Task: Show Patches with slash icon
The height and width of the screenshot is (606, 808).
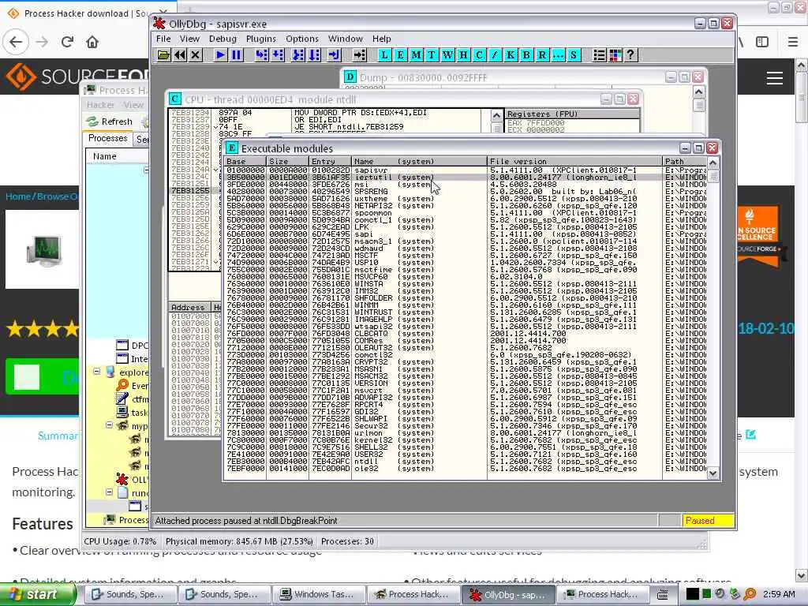Action: tap(496, 55)
